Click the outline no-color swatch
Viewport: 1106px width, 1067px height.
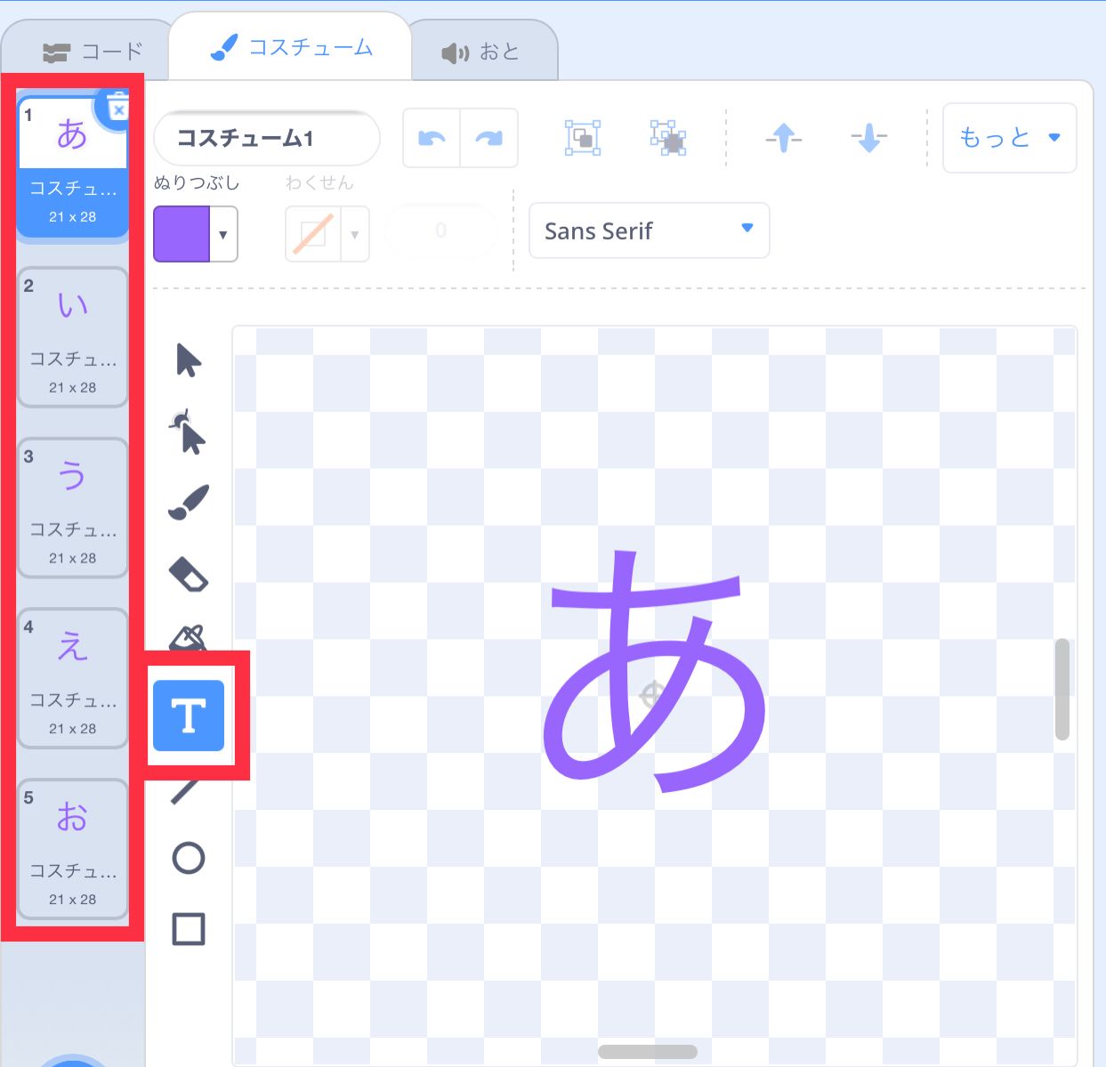click(313, 234)
